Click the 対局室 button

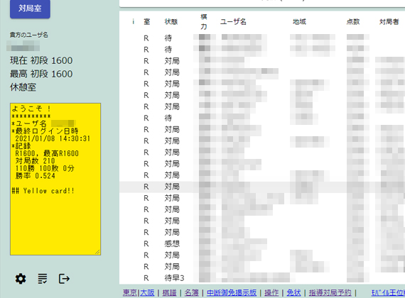pyautogui.click(x=30, y=9)
